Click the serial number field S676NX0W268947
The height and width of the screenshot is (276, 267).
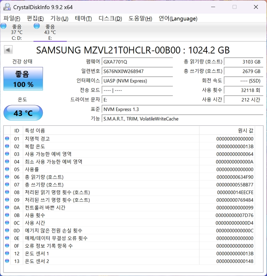137,71
